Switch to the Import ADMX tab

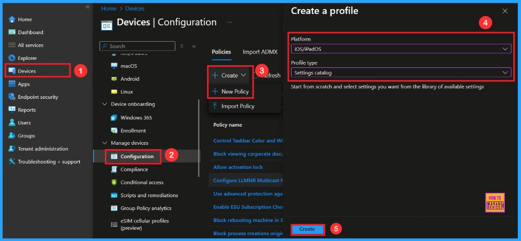(260, 52)
